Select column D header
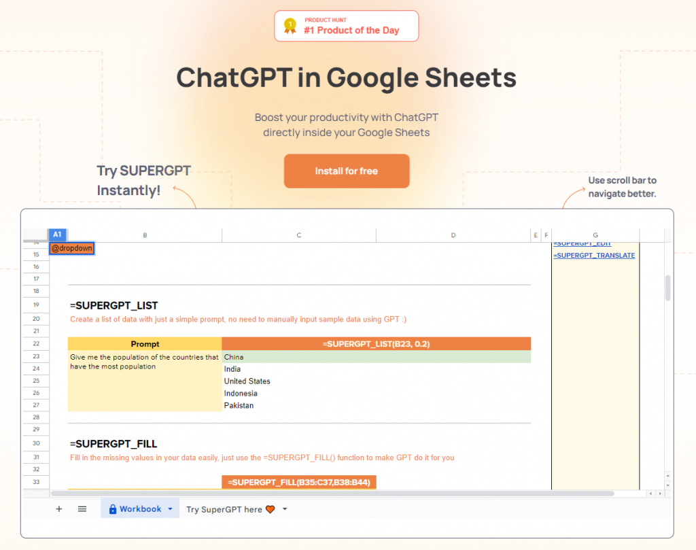696x550 pixels. 453,235
